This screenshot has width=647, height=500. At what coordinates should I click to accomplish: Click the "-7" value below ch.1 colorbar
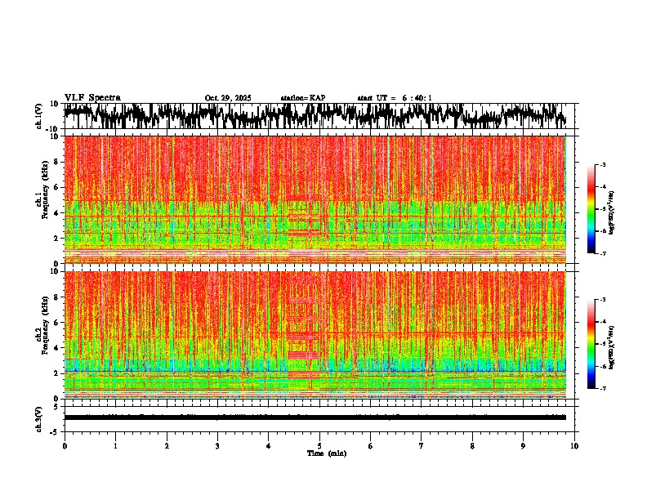pos(602,253)
